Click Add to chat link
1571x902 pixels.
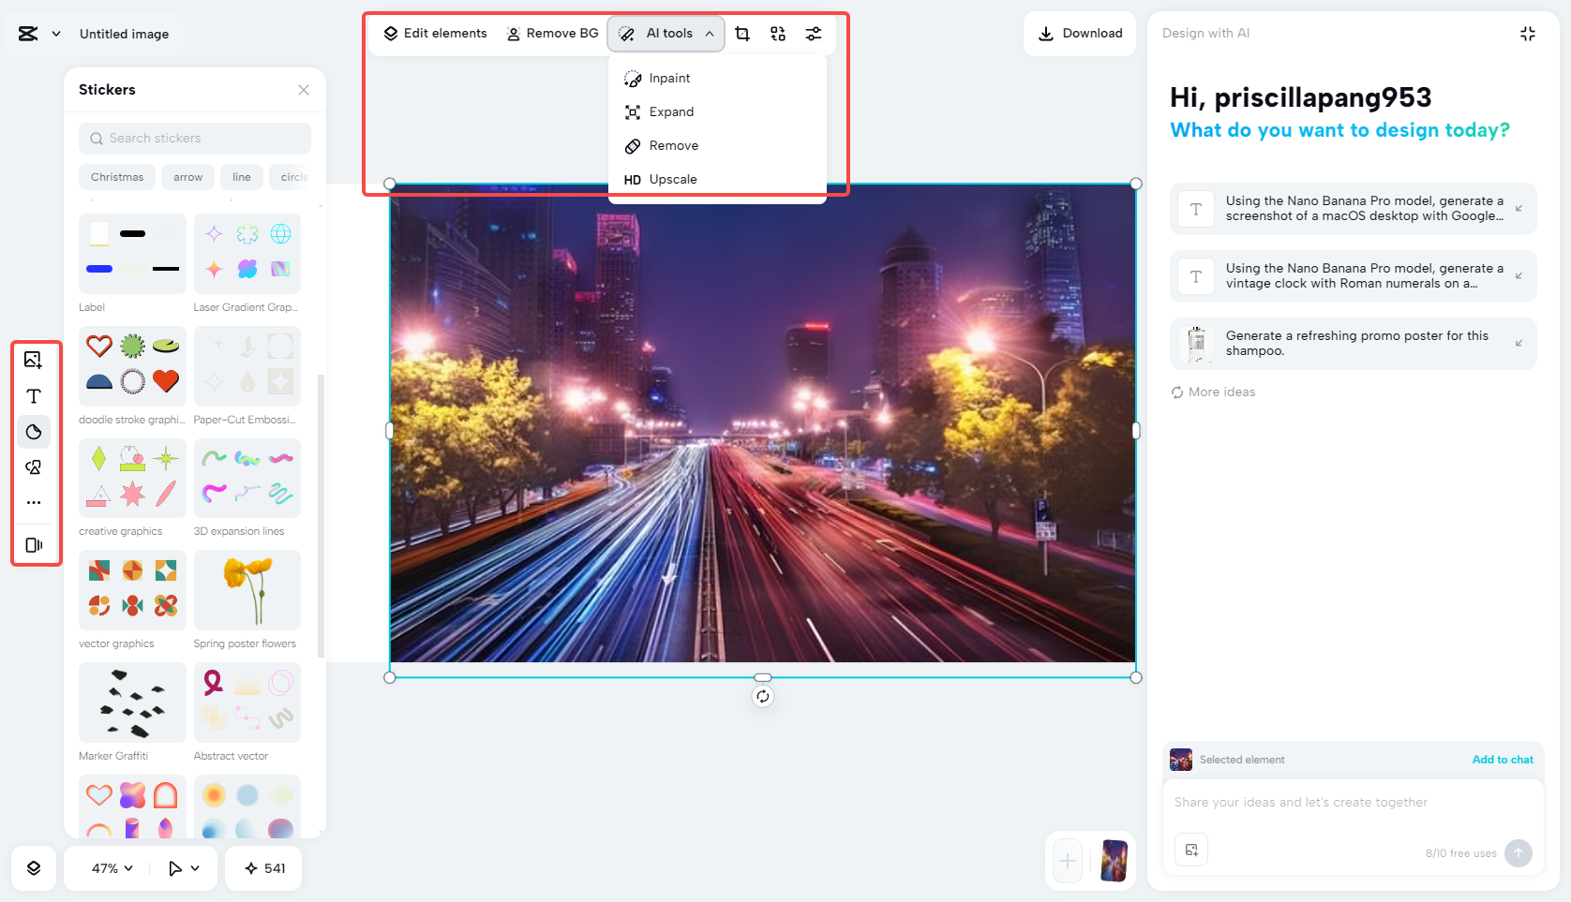pyautogui.click(x=1503, y=760)
